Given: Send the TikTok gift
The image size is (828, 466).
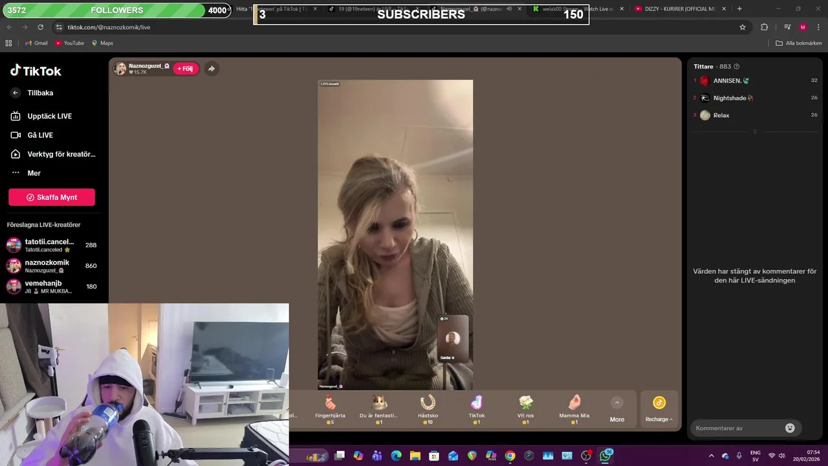Looking at the screenshot, I should tap(477, 409).
